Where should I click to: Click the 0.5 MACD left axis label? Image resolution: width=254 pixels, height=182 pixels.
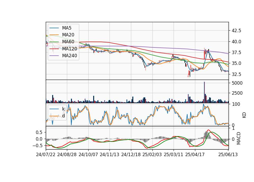(39, 132)
